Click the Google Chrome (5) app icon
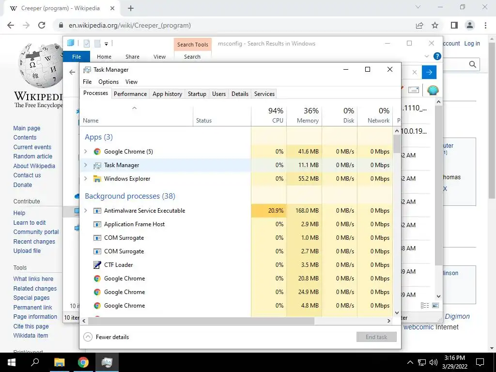Image resolution: width=496 pixels, height=372 pixels. (x=97, y=152)
